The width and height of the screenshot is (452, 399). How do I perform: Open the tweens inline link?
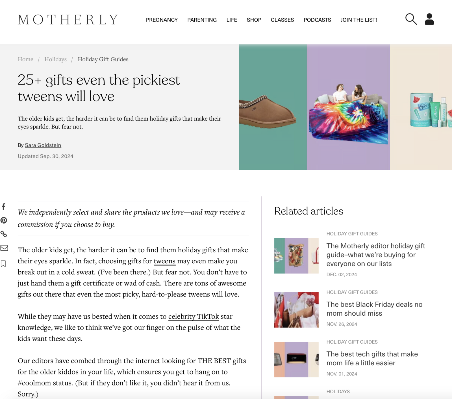click(x=164, y=261)
